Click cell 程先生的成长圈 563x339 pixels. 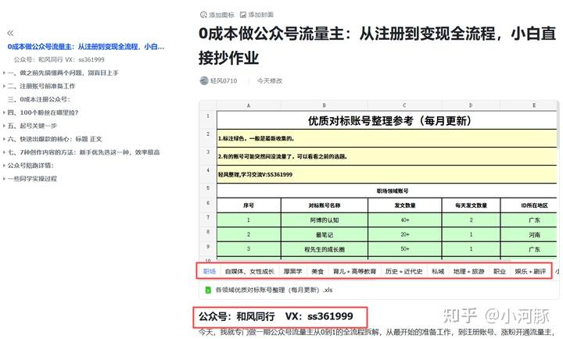tap(325, 249)
